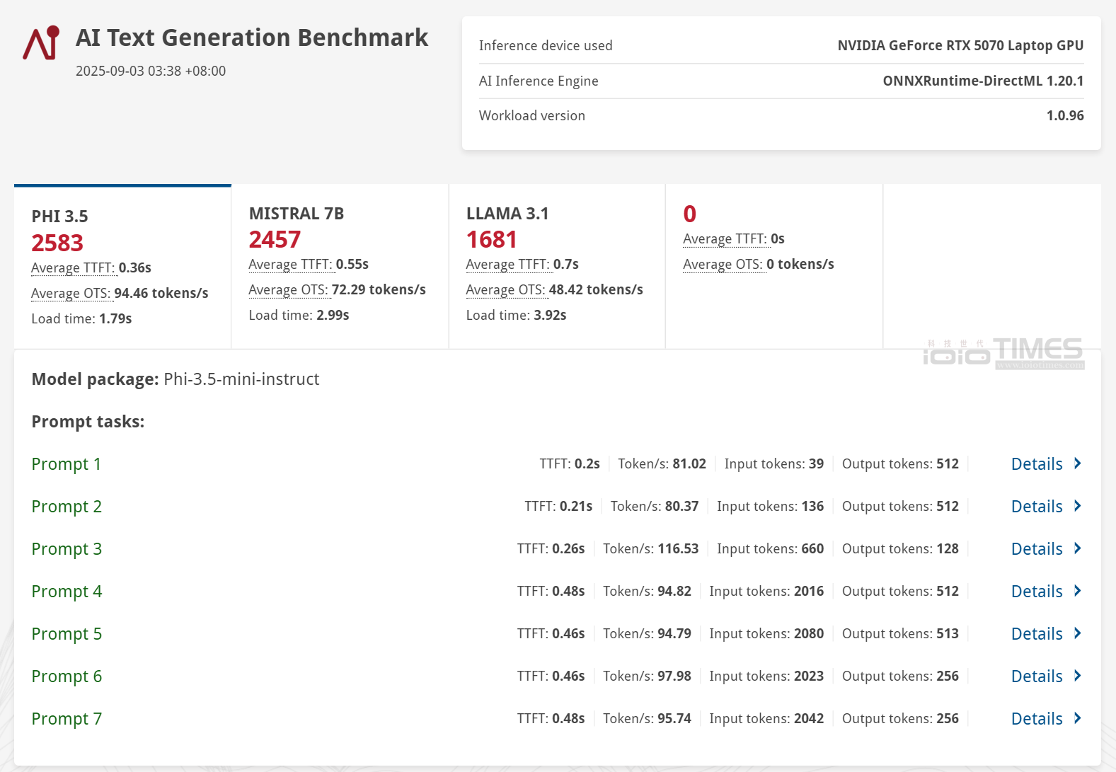Click Prompt 5 Input tokens 2080
Screen dimensions: 1116x772
(766, 634)
